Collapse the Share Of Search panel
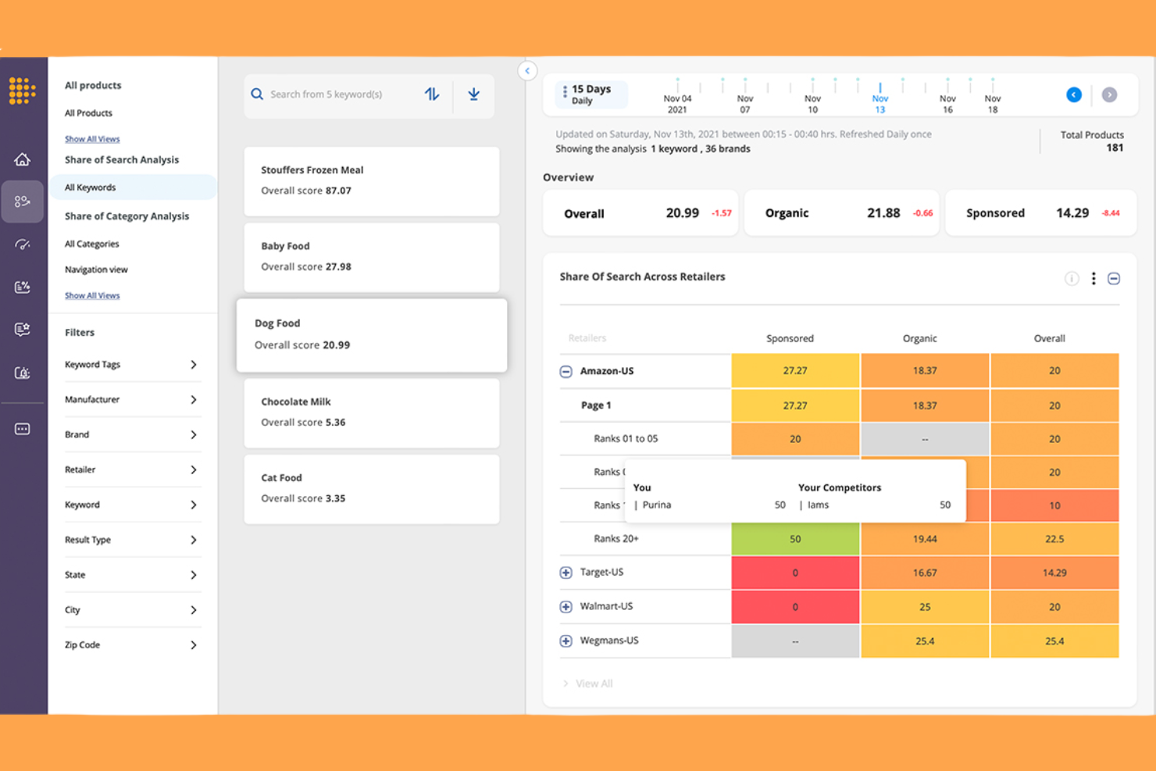The width and height of the screenshot is (1156, 771). [x=1114, y=278]
